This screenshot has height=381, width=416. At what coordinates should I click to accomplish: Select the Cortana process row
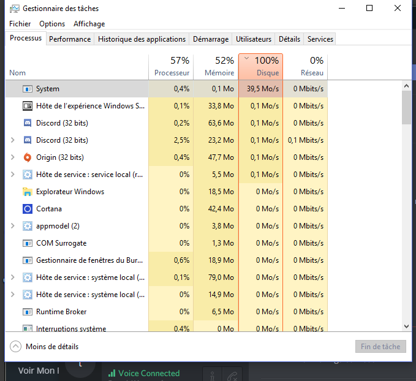point(167,209)
